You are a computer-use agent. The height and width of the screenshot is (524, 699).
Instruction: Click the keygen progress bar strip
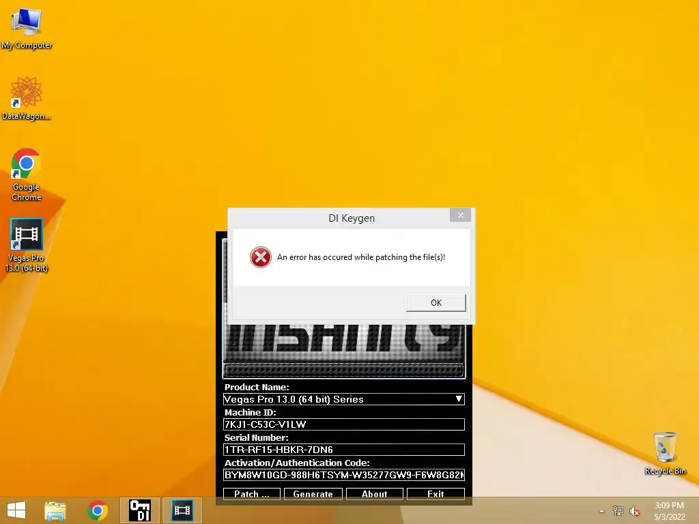coord(344,370)
